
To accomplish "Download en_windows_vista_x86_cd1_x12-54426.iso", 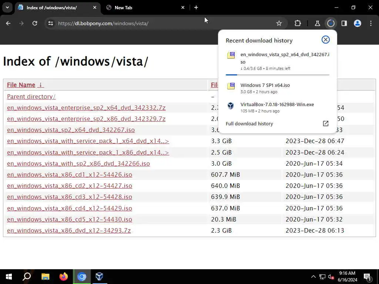I will 70,175.
